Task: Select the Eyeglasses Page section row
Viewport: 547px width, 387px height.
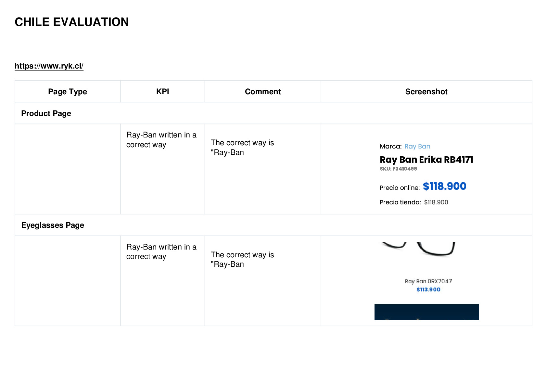Action: pyautogui.click(x=273, y=225)
